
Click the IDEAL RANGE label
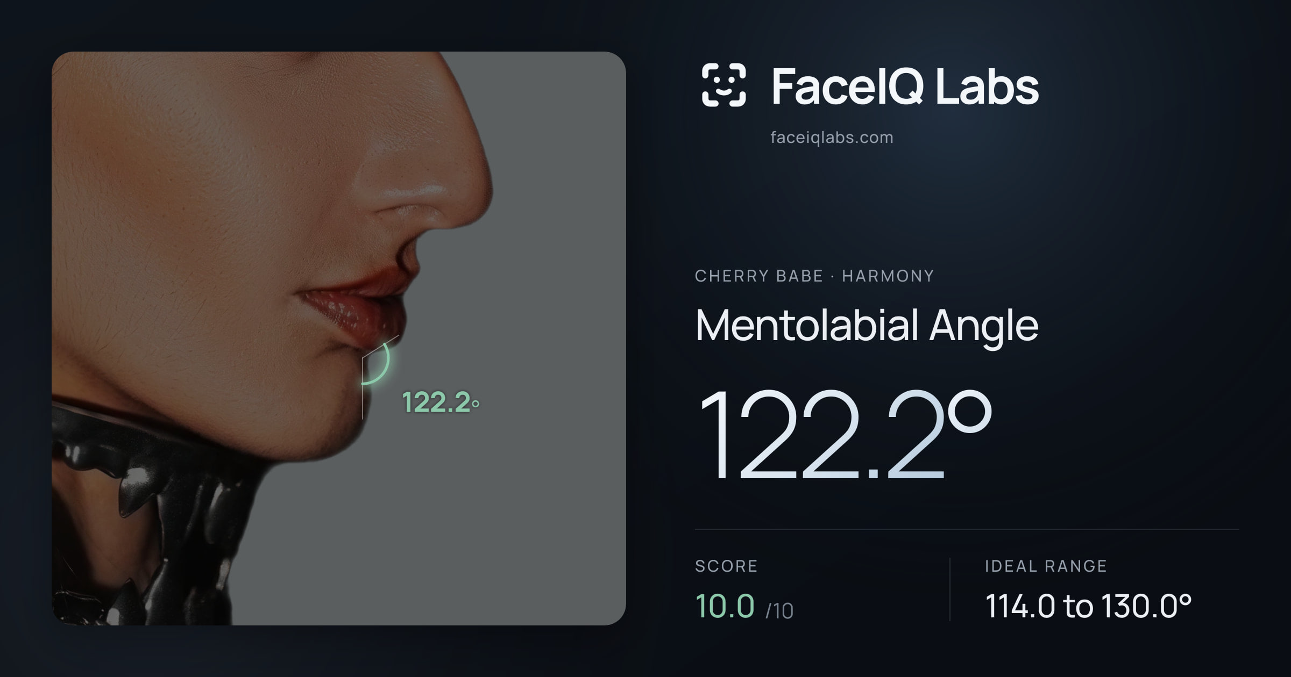[1046, 566]
